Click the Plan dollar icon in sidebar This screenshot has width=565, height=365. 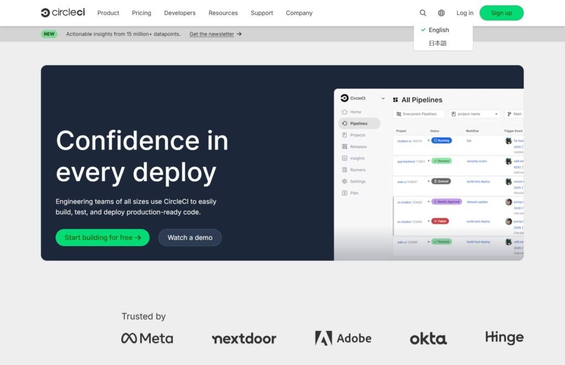[344, 193]
